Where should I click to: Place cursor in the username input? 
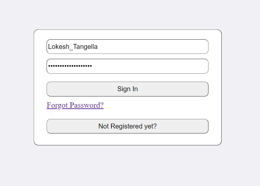tap(149, 47)
